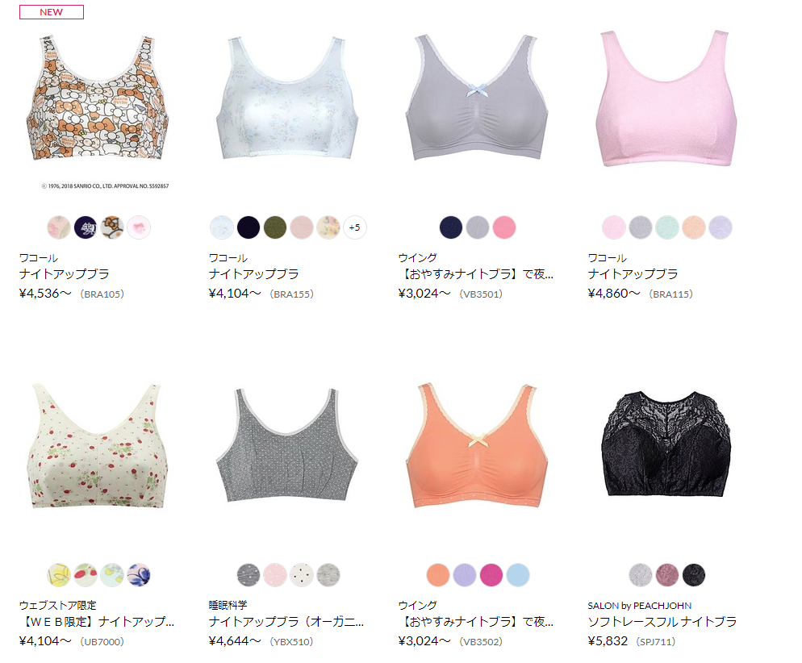Open the 【ＷＥＢ限定】ナイトアップ product link
Screen dimensions: 802x663
[97, 622]
